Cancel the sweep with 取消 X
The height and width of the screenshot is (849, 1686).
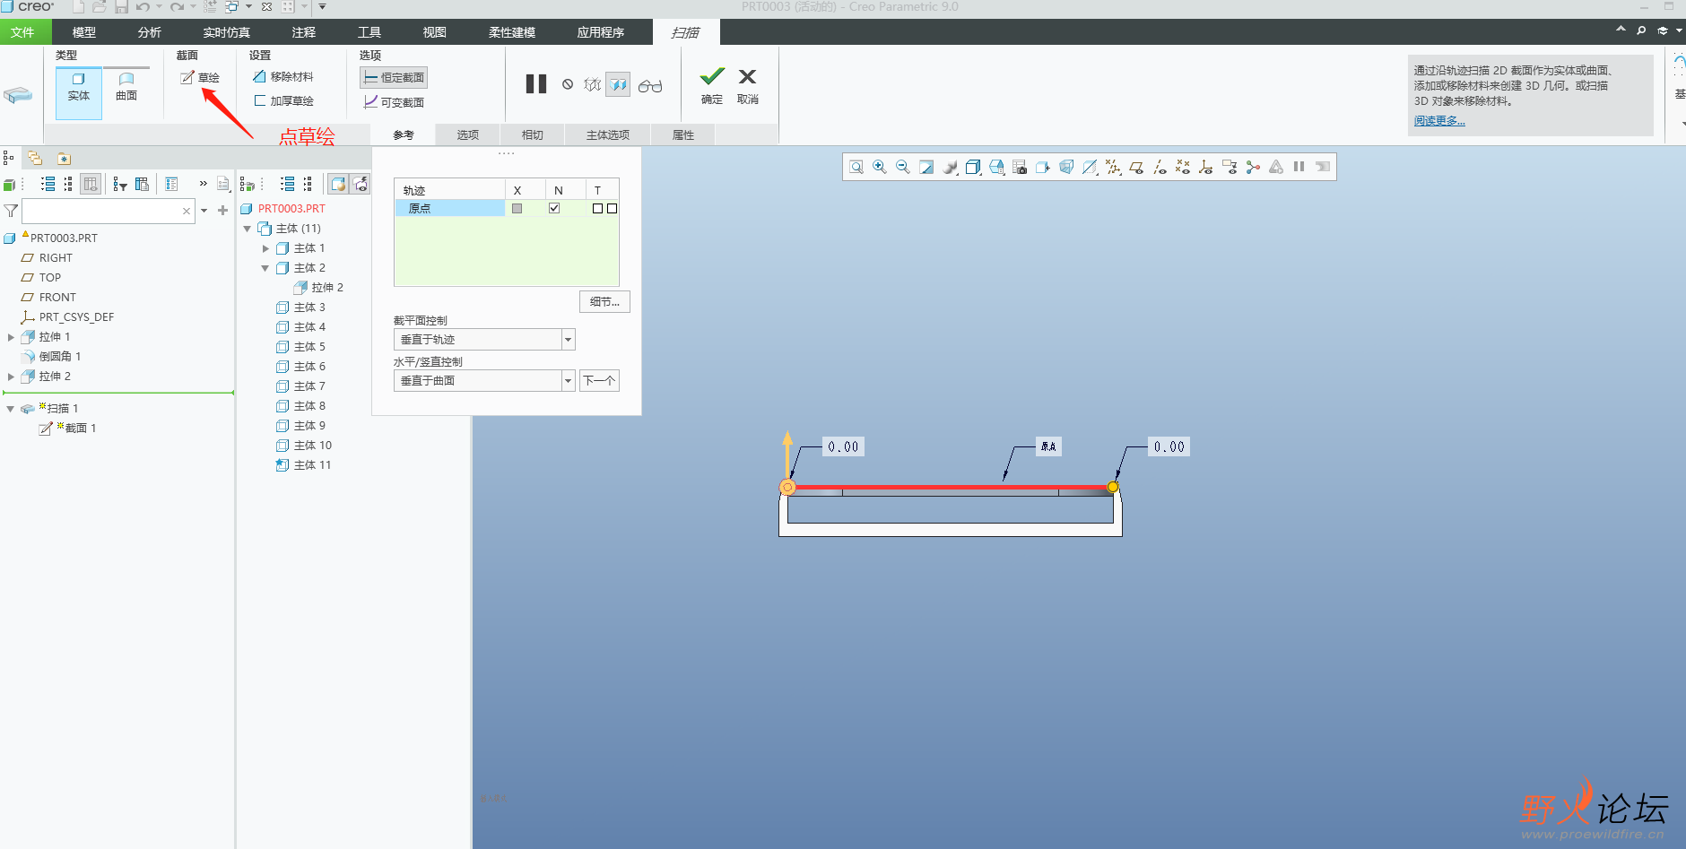(748, 85)
